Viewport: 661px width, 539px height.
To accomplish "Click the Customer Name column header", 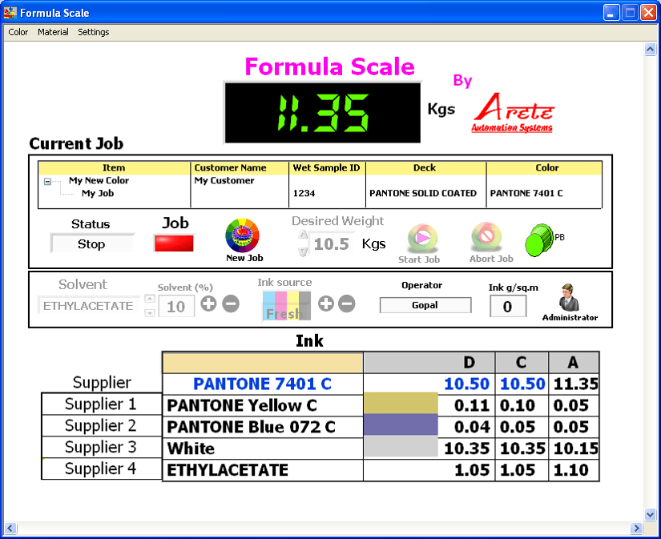I will (240, 167).
